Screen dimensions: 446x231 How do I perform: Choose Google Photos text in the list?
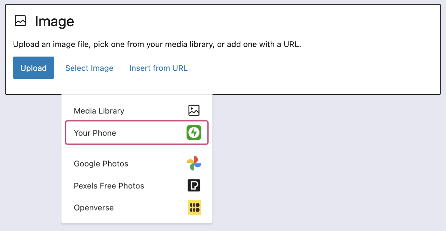click(101, 164)
